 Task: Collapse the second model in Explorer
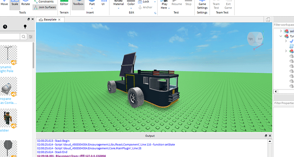(281, 36)
